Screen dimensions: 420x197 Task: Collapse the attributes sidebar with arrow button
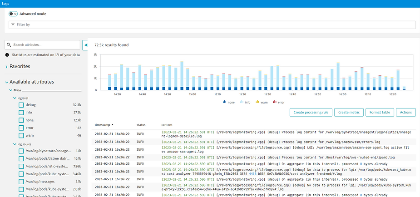tap(85, 45)
